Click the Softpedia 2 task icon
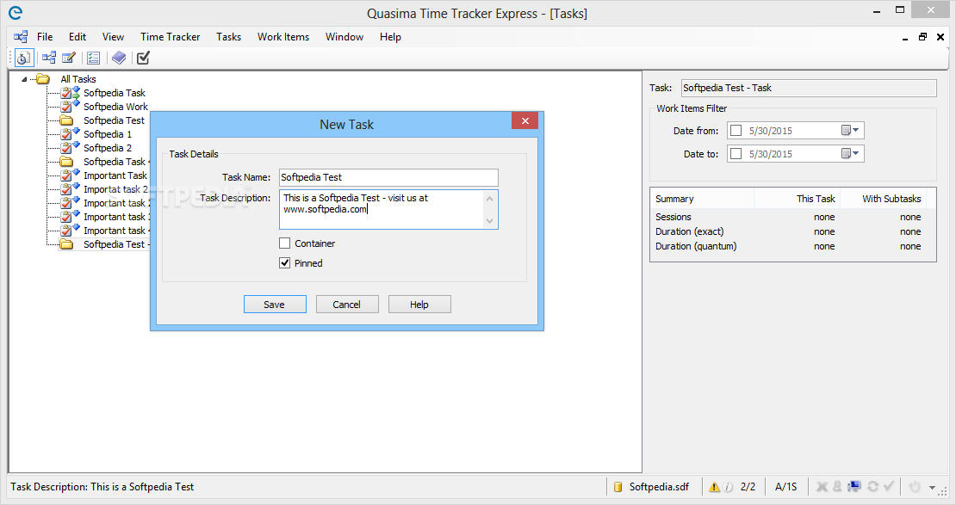 point(66,148)
